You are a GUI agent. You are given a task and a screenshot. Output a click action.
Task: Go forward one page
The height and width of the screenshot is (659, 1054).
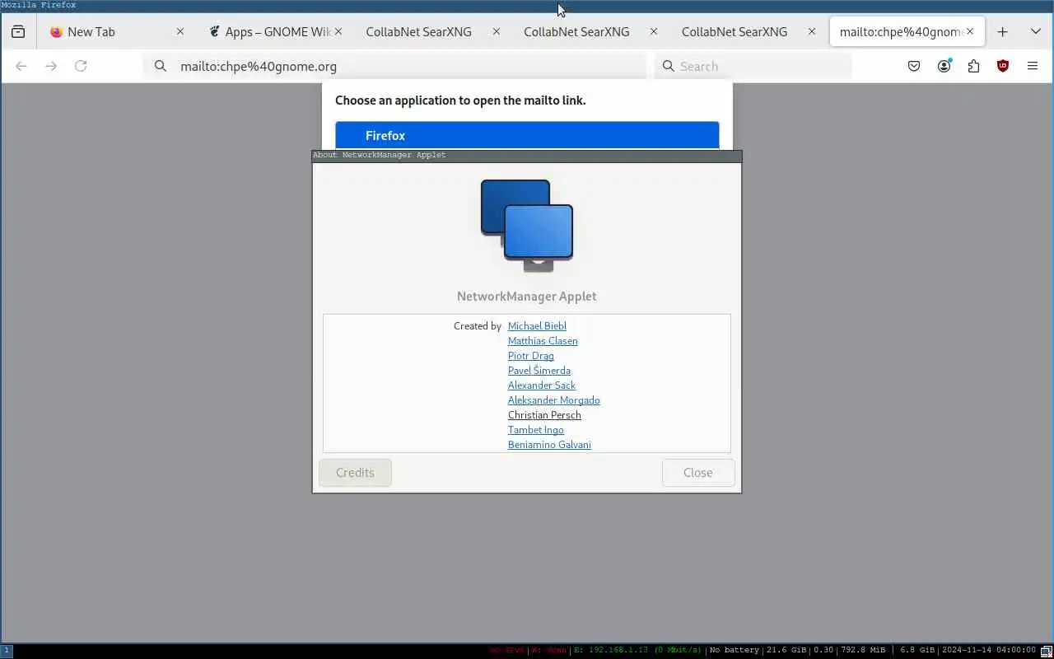tap(51, 66)
